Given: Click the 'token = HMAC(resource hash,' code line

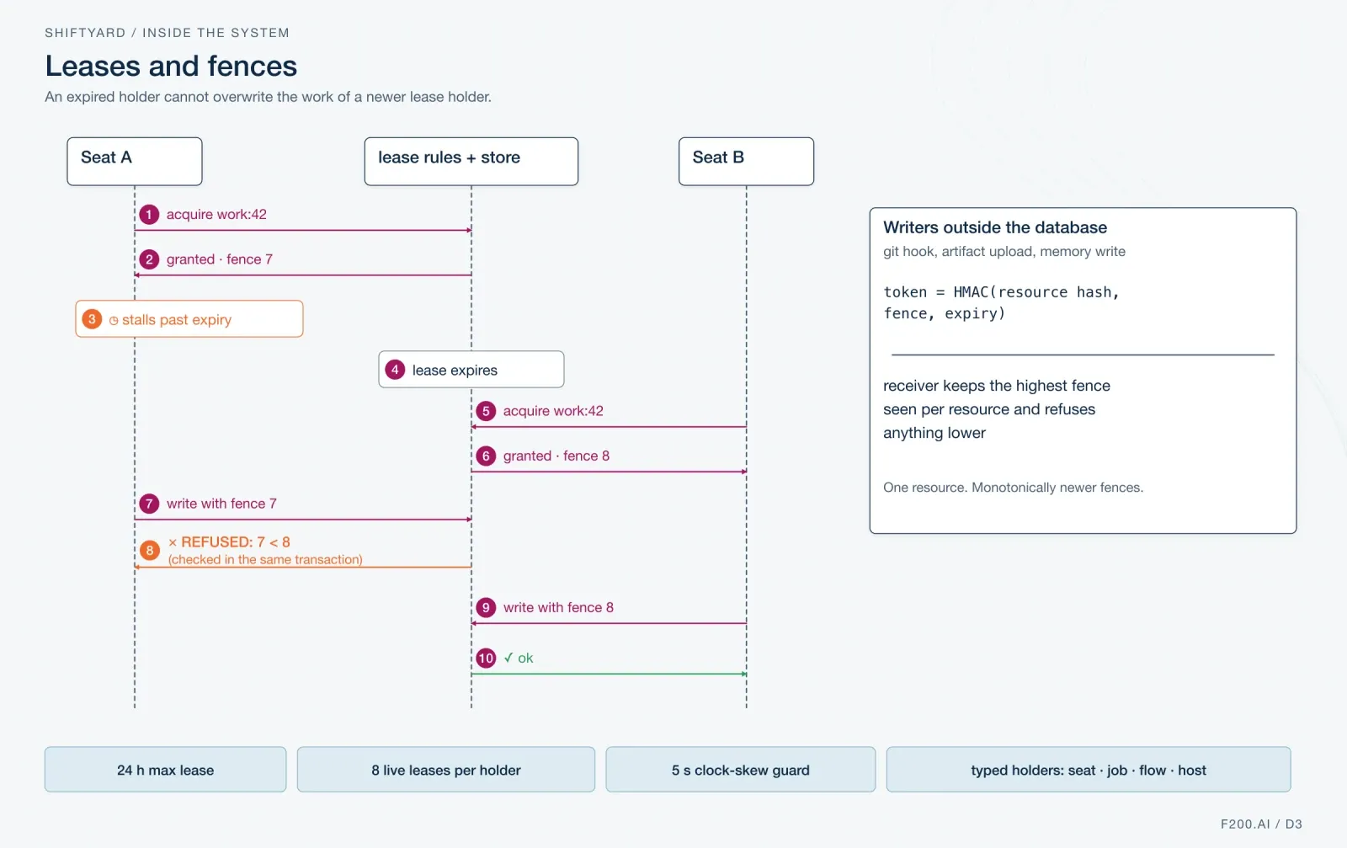Looking at the screenshot, I should (x=1001, y=292).
